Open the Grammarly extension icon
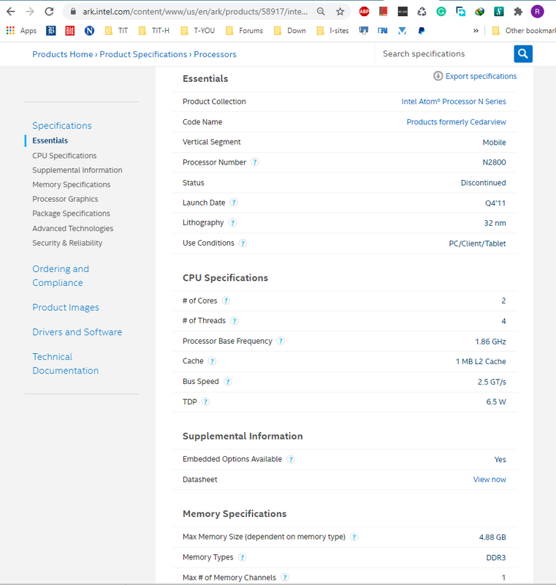The width and height of the screenshot is (556, 585). (x=441, y=12)
